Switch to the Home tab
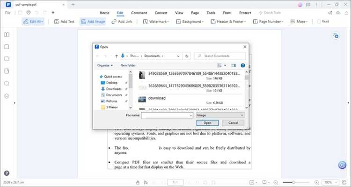The height and width of the screenshot is (187, 351). [x=104, y=13]
